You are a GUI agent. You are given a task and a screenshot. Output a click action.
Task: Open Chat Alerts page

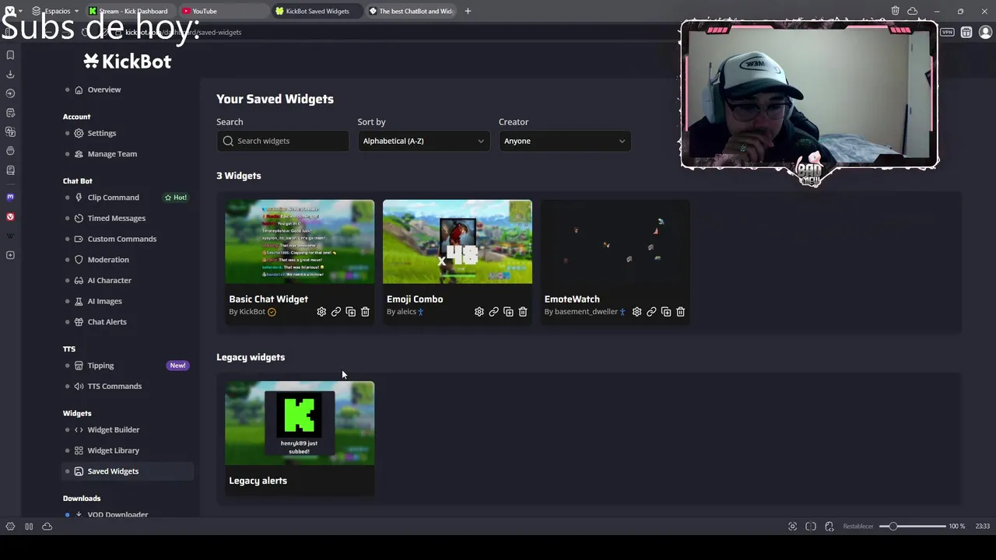107,322
